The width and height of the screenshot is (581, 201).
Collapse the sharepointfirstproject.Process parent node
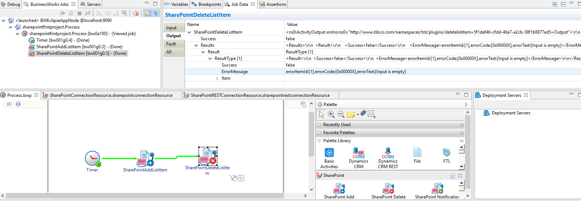(11, 27)
